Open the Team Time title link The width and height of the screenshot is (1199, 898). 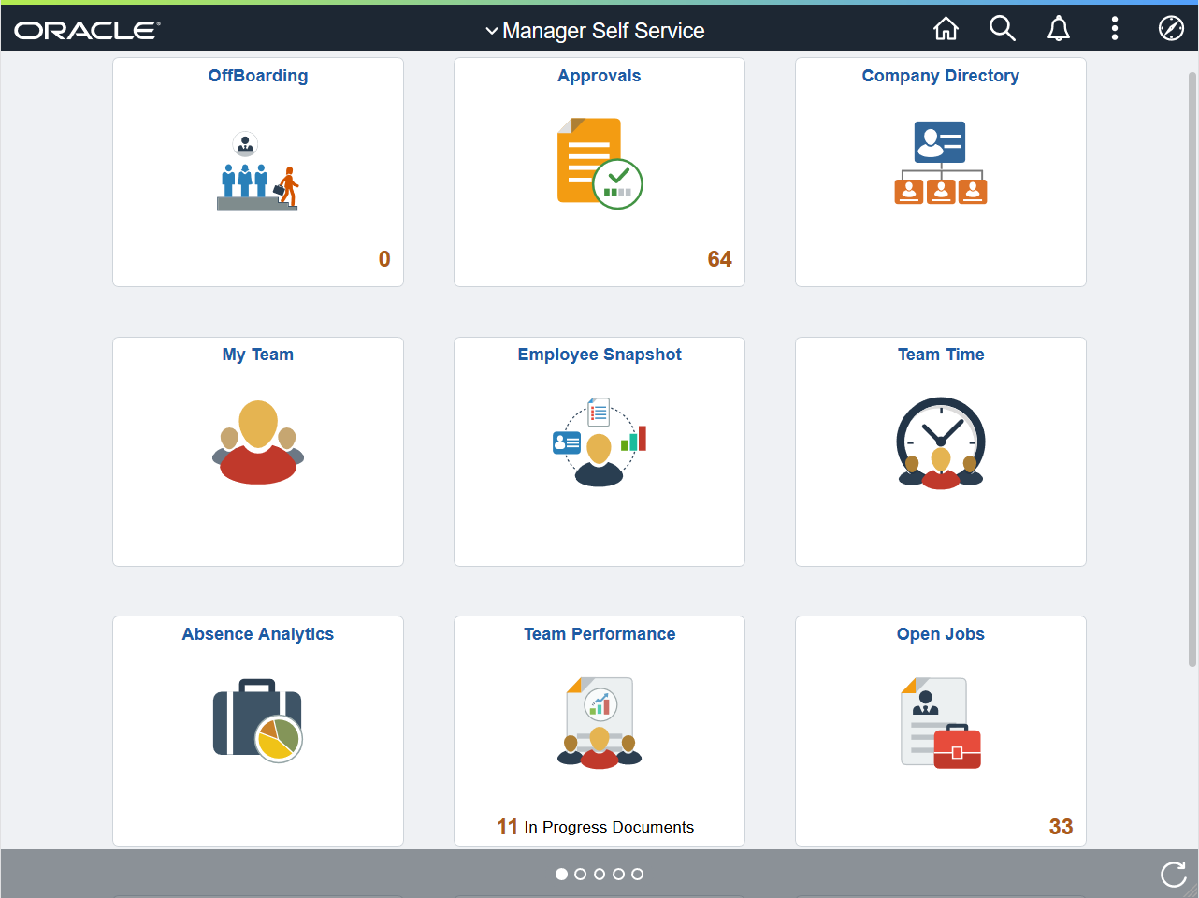pos(941,355)
